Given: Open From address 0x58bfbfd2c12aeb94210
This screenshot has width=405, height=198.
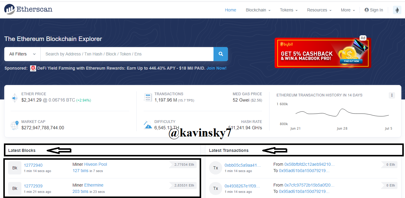Looking at the screenshot, I should [x=310, y=164].
